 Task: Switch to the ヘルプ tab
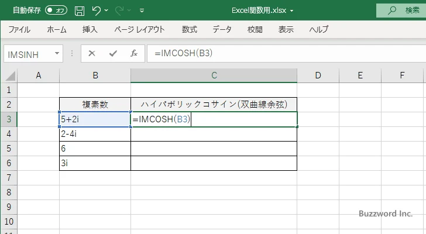tap(319, 29)
